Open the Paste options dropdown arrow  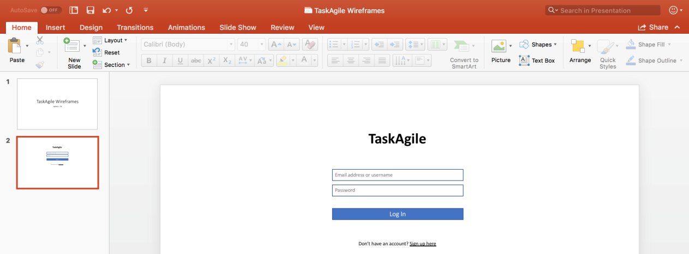click(27, 46)
